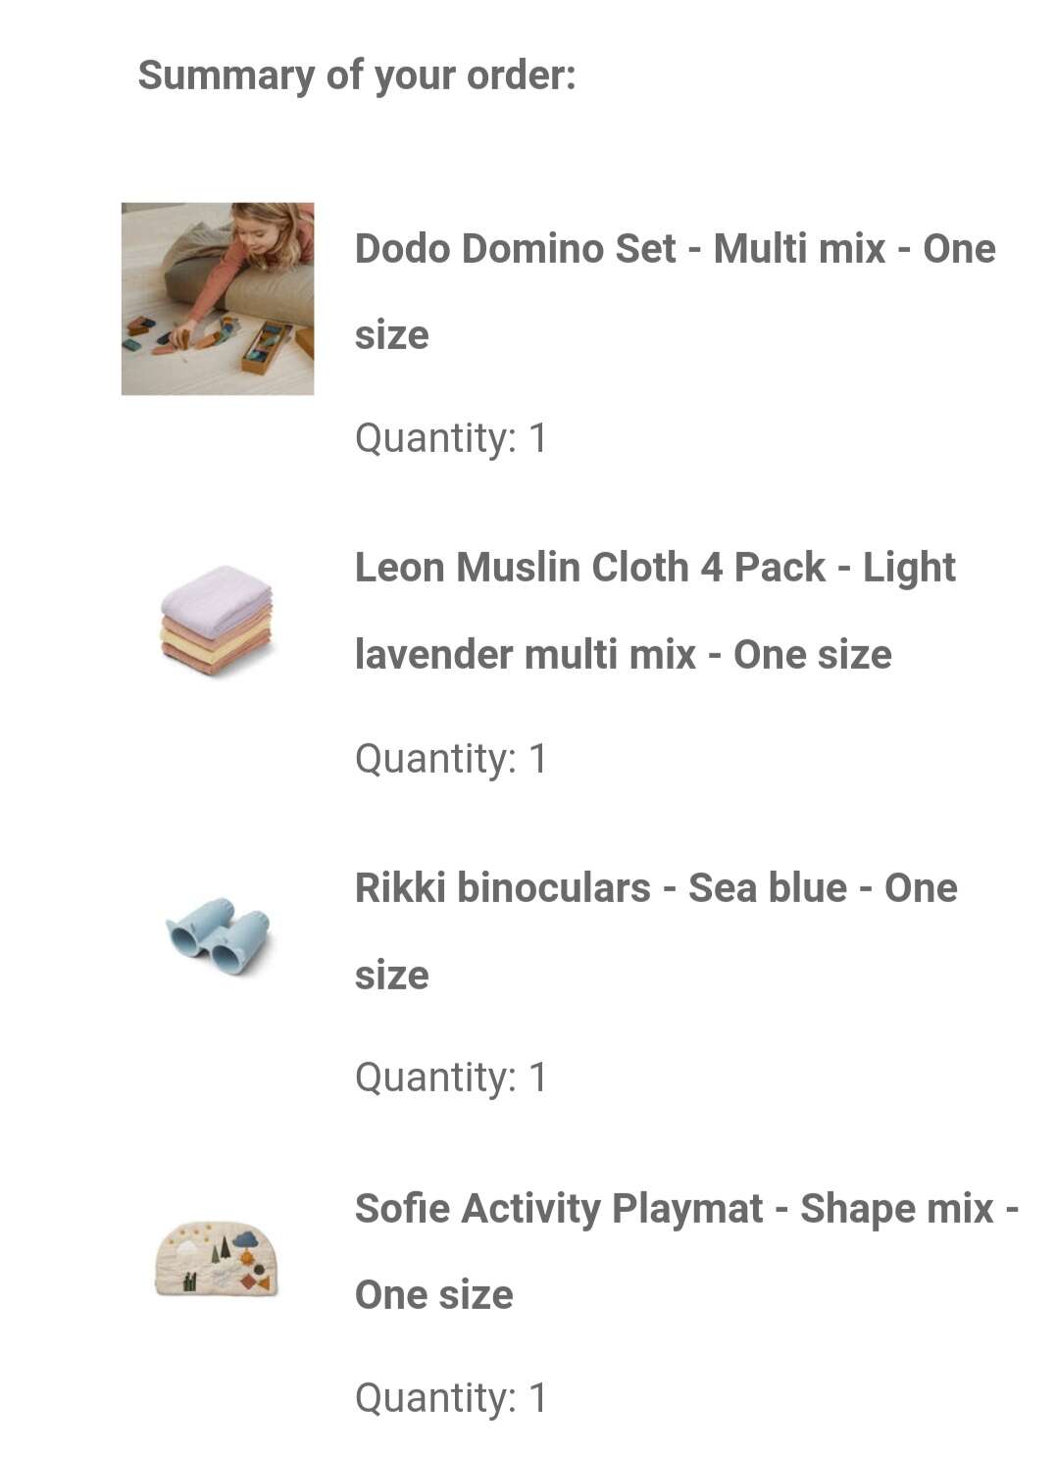
Task: Click Quantity text under Sofie Activity Playmat
Action: click(451, 1398)
